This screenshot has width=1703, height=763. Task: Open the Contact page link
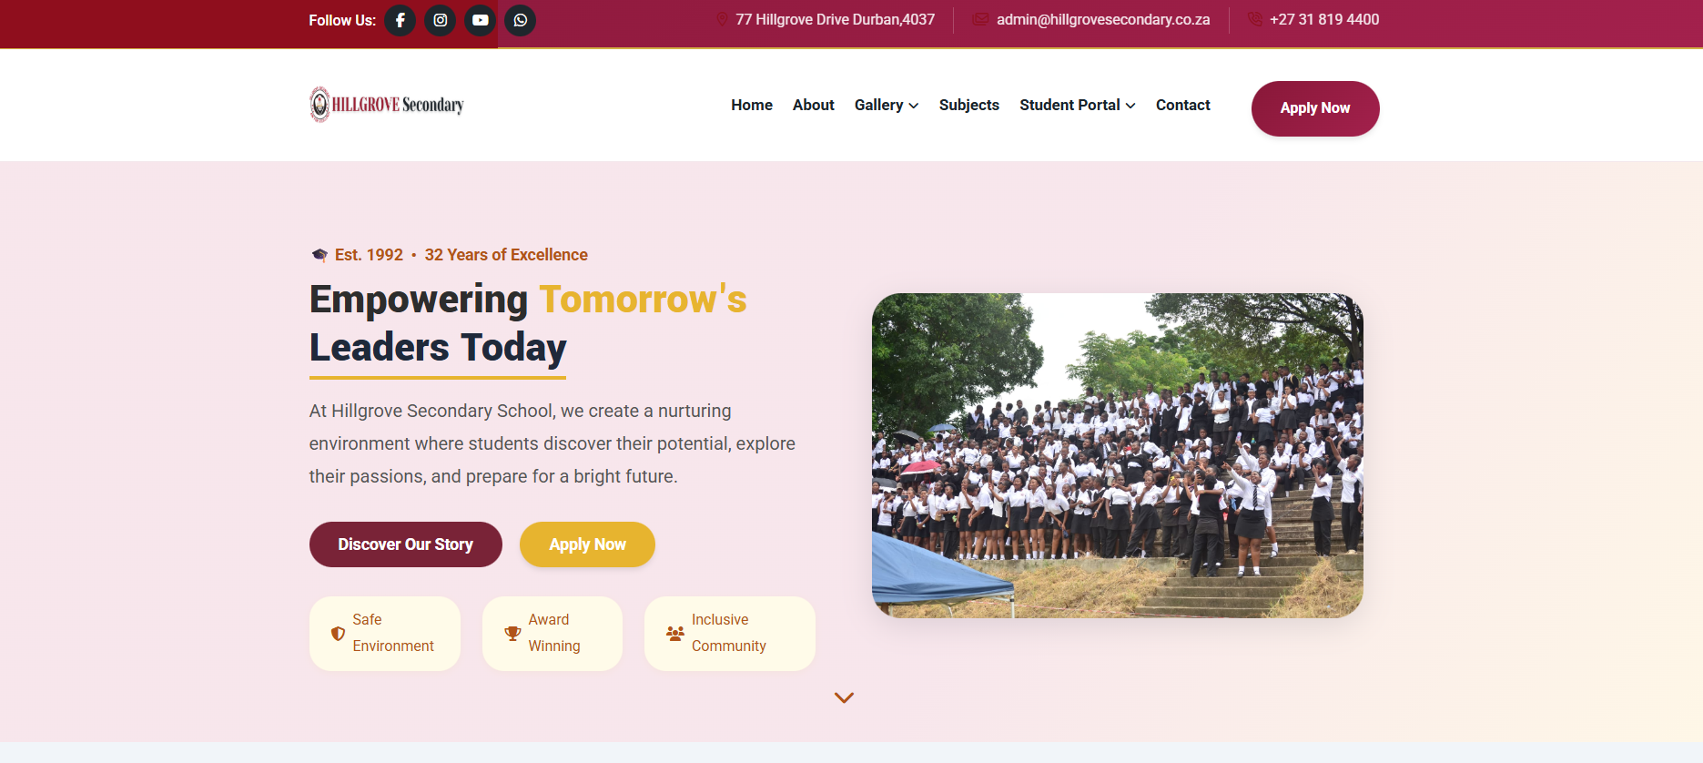[x=1183, y=105]
